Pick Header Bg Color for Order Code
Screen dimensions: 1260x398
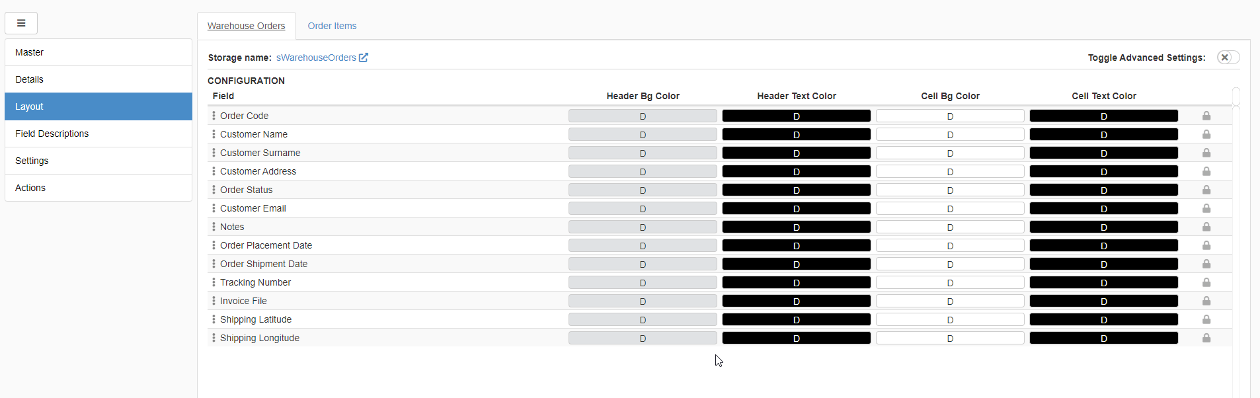point(642,116)
